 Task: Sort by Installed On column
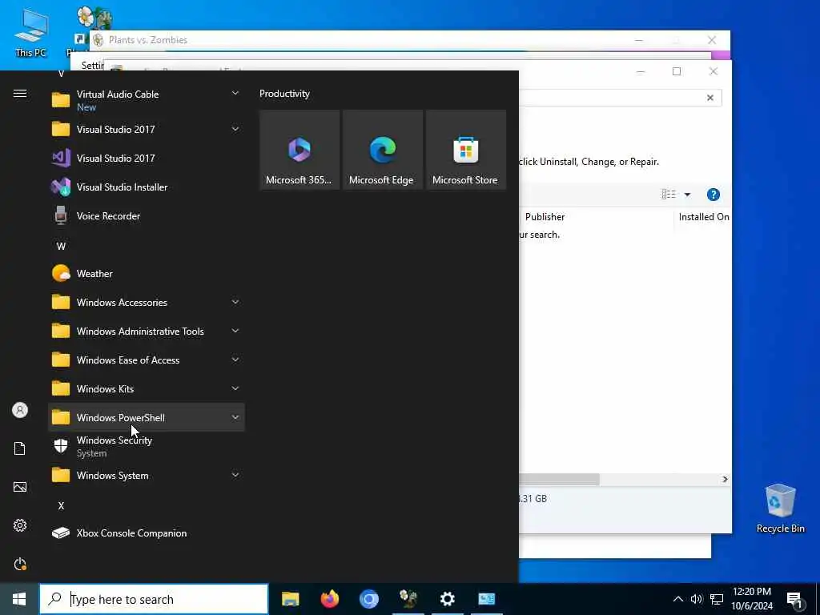pyautogui.click(x=703, y=216)
